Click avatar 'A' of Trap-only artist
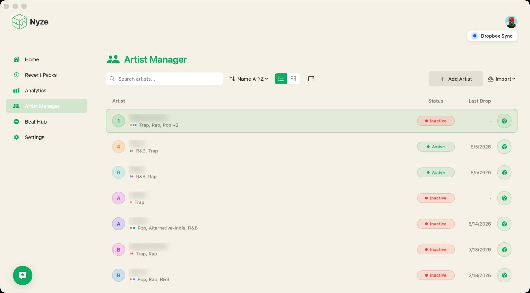The width and height of the screenshot is (530, 293). (119, 198)
